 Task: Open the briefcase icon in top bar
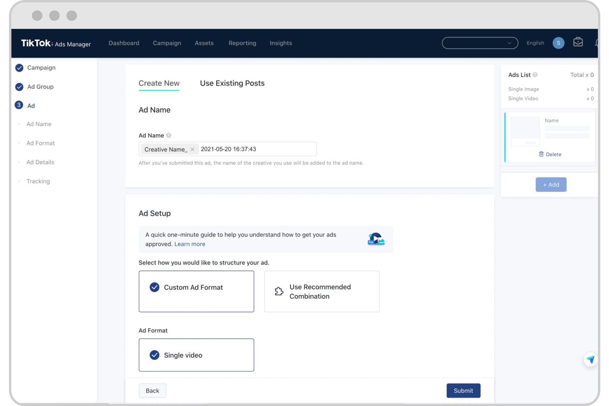tap(578, 42)
